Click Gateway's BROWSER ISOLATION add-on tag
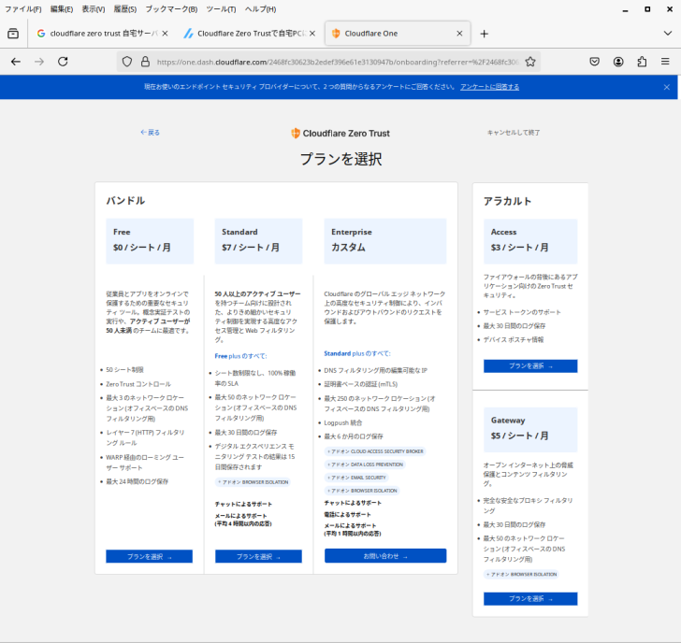 522,574
